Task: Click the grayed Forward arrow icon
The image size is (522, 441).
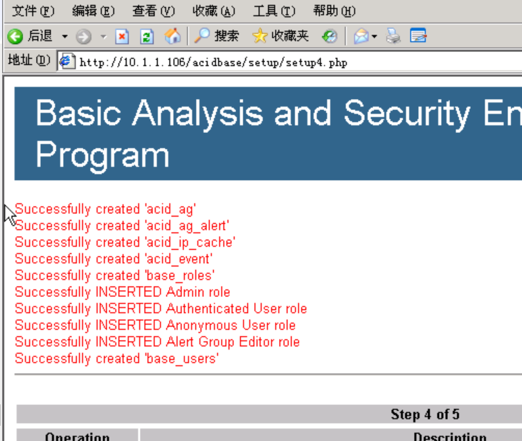Action: coord(83,36)
